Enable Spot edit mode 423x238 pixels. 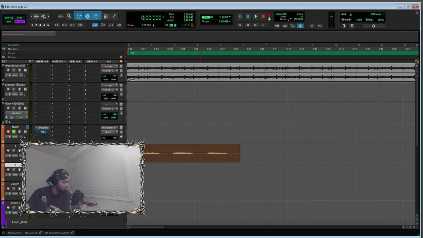point(19,18)
